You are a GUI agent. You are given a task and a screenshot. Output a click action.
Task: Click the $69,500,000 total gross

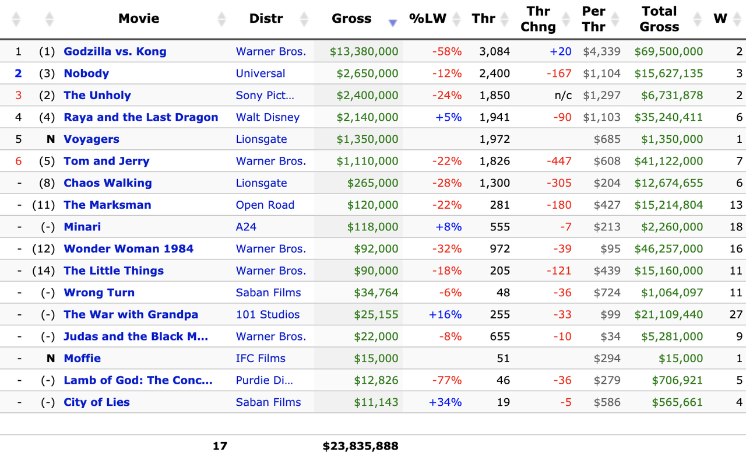[x=669, y=51]
